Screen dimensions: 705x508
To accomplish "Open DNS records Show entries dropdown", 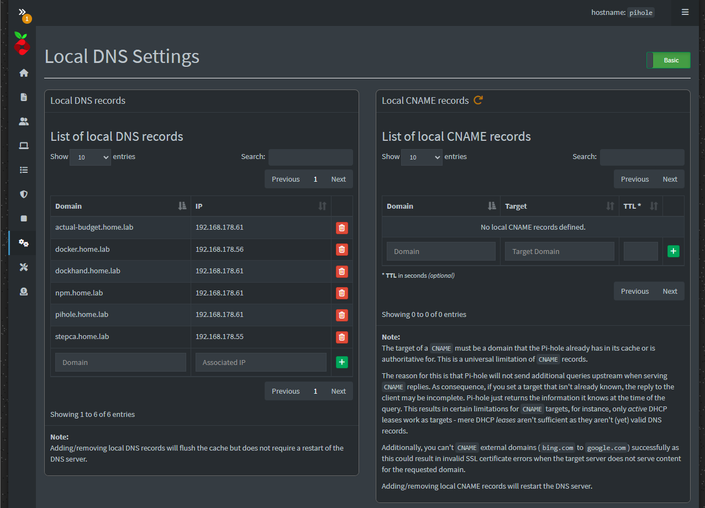I will [90, 157].
